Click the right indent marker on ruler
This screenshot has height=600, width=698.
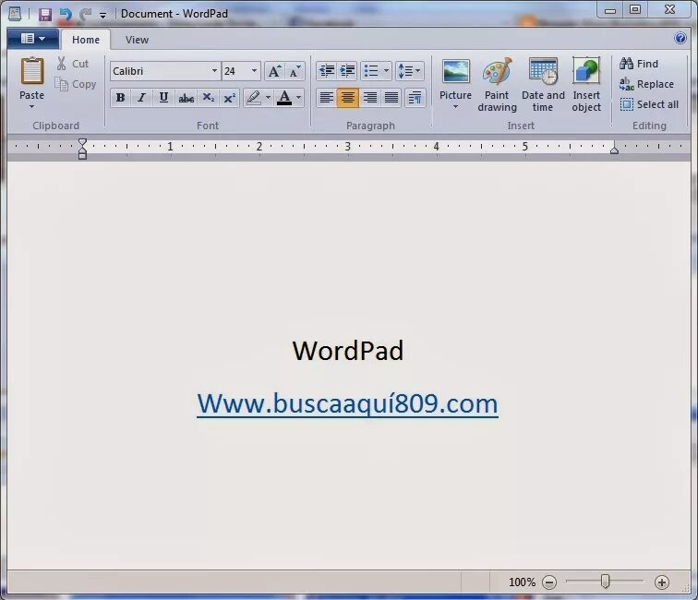click(614, 150)
